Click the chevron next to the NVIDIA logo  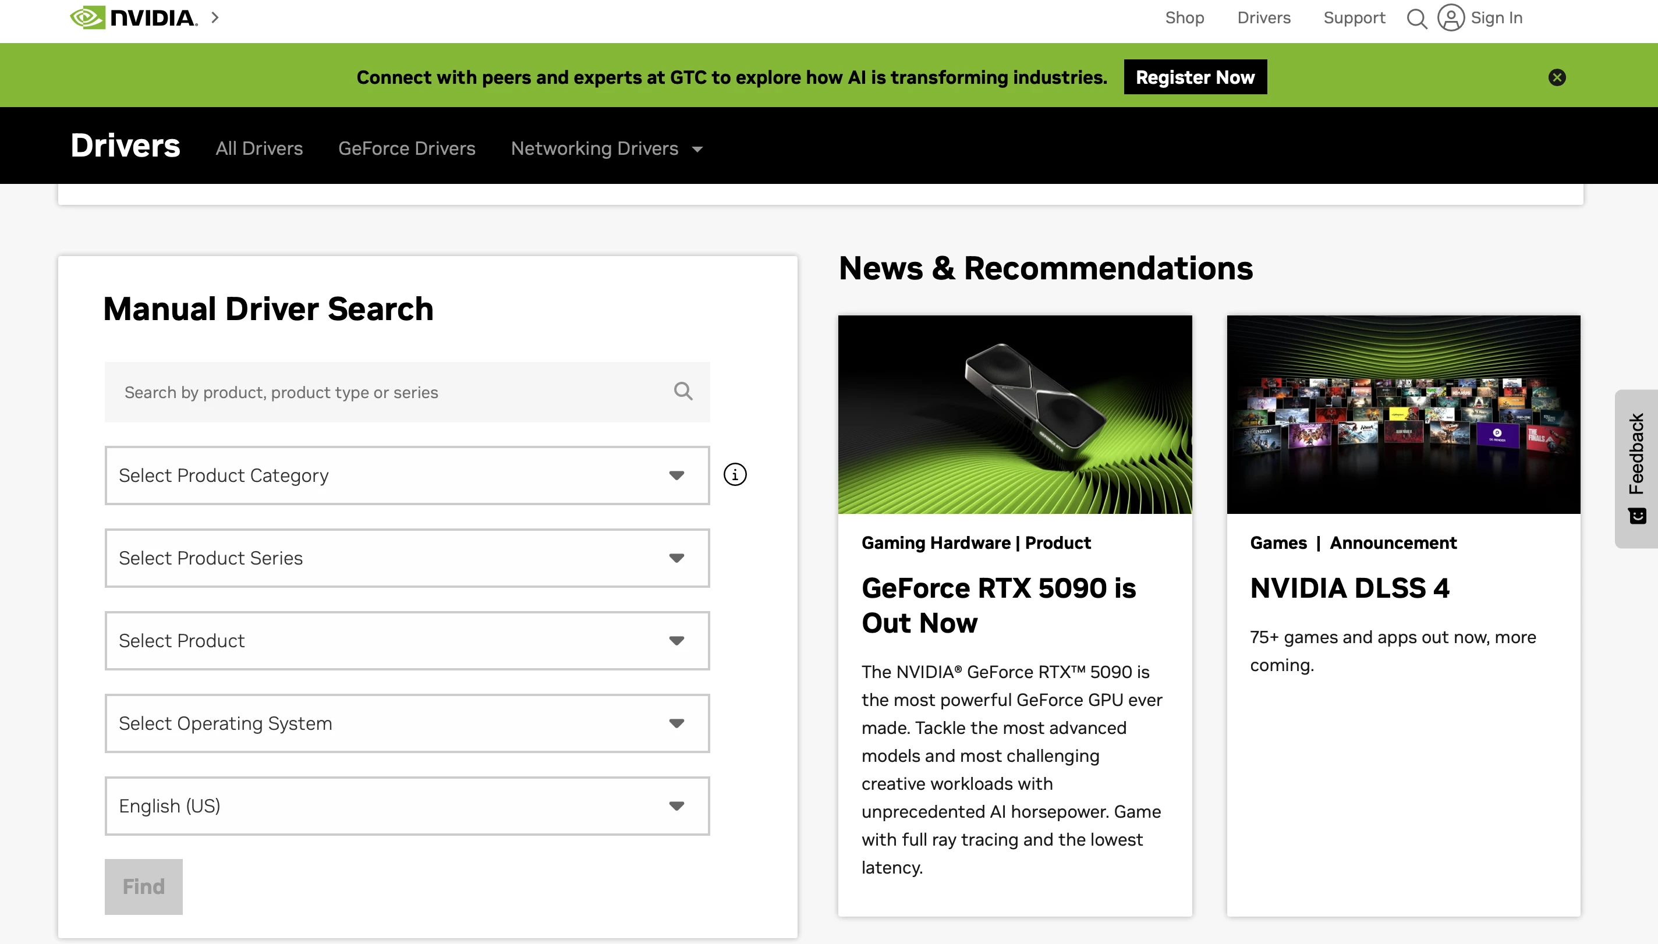coord(215,17)
